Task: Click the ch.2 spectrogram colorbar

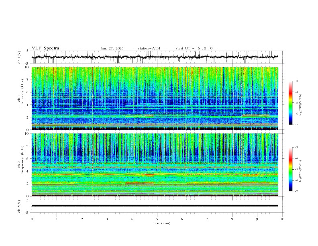Action: click(x=290, y=169)
